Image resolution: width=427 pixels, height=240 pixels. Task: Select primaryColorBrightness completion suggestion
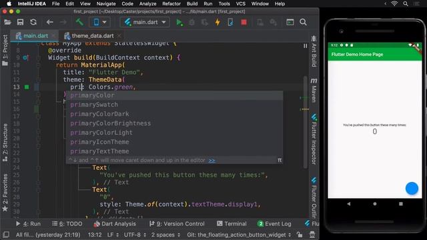[x=174, y=123]
